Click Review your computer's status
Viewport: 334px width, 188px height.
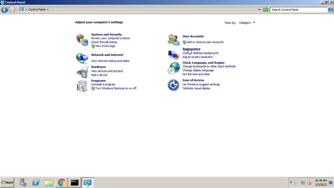tap(110, 38)
